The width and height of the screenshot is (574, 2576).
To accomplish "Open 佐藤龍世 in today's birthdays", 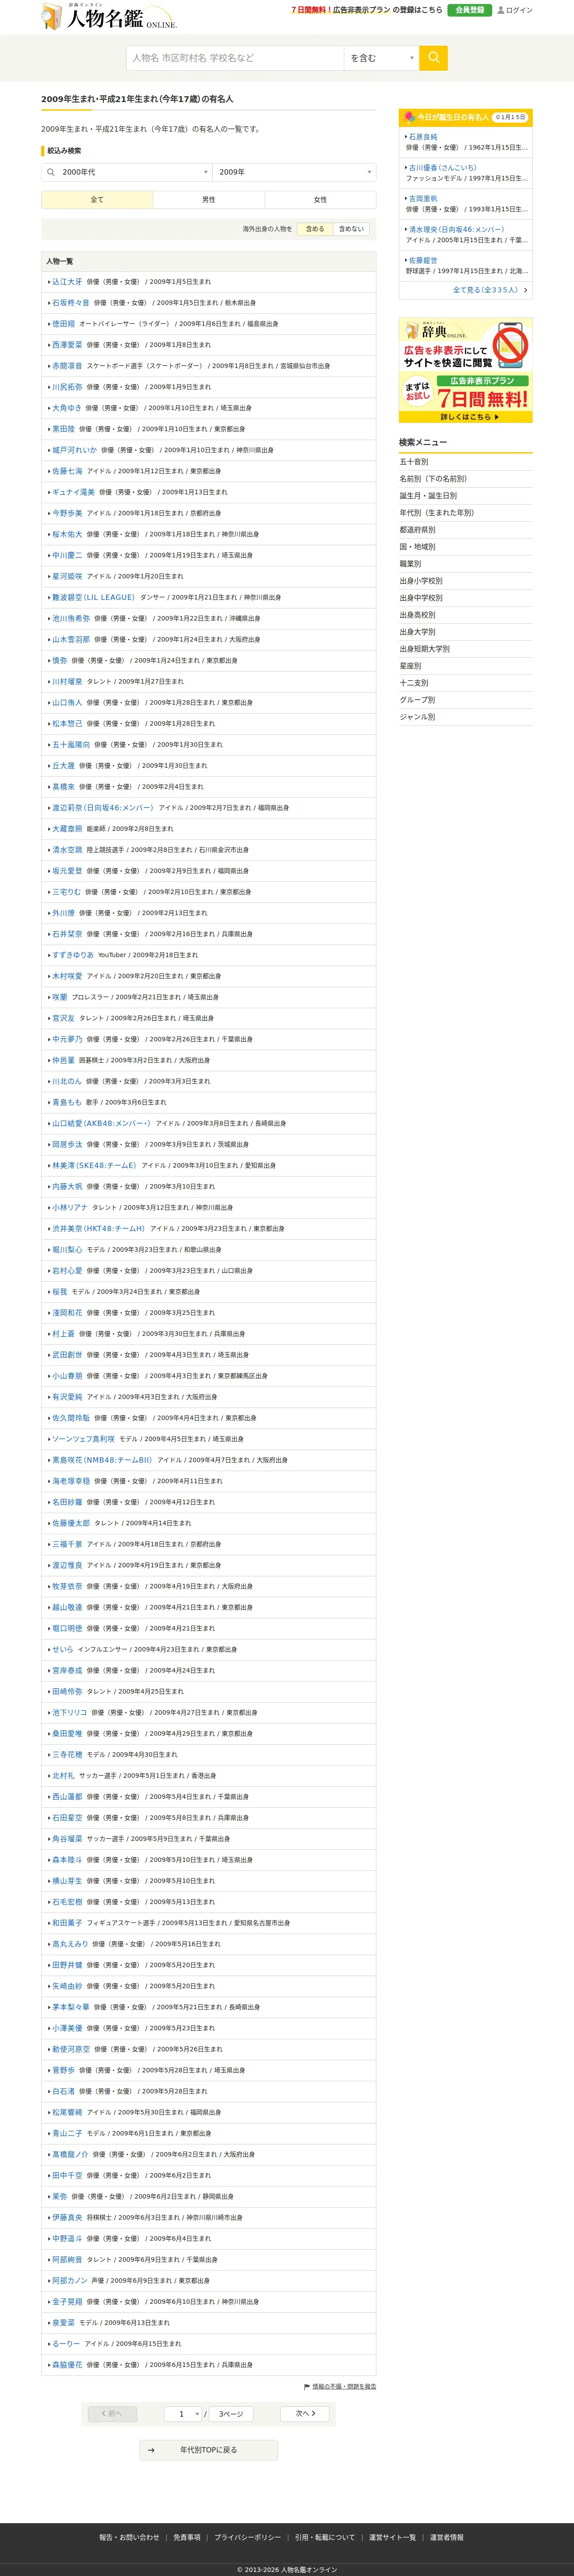I will click(422, 260).
